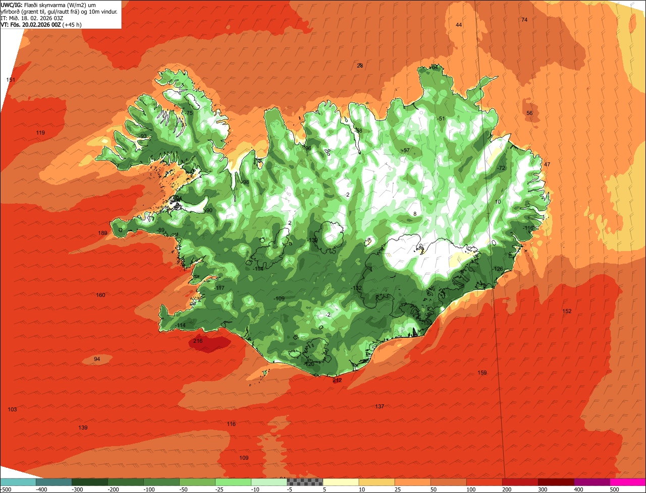Viewport: 646px width, 493px height.
Task: Click the 47 value off the east coast
Action: (x=547, y=165)
